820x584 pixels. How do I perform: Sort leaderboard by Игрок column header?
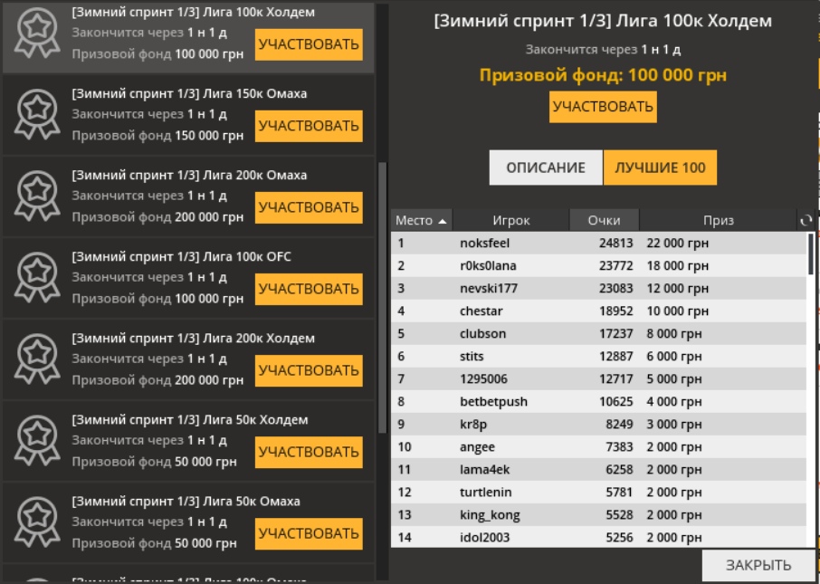(510, 220)
